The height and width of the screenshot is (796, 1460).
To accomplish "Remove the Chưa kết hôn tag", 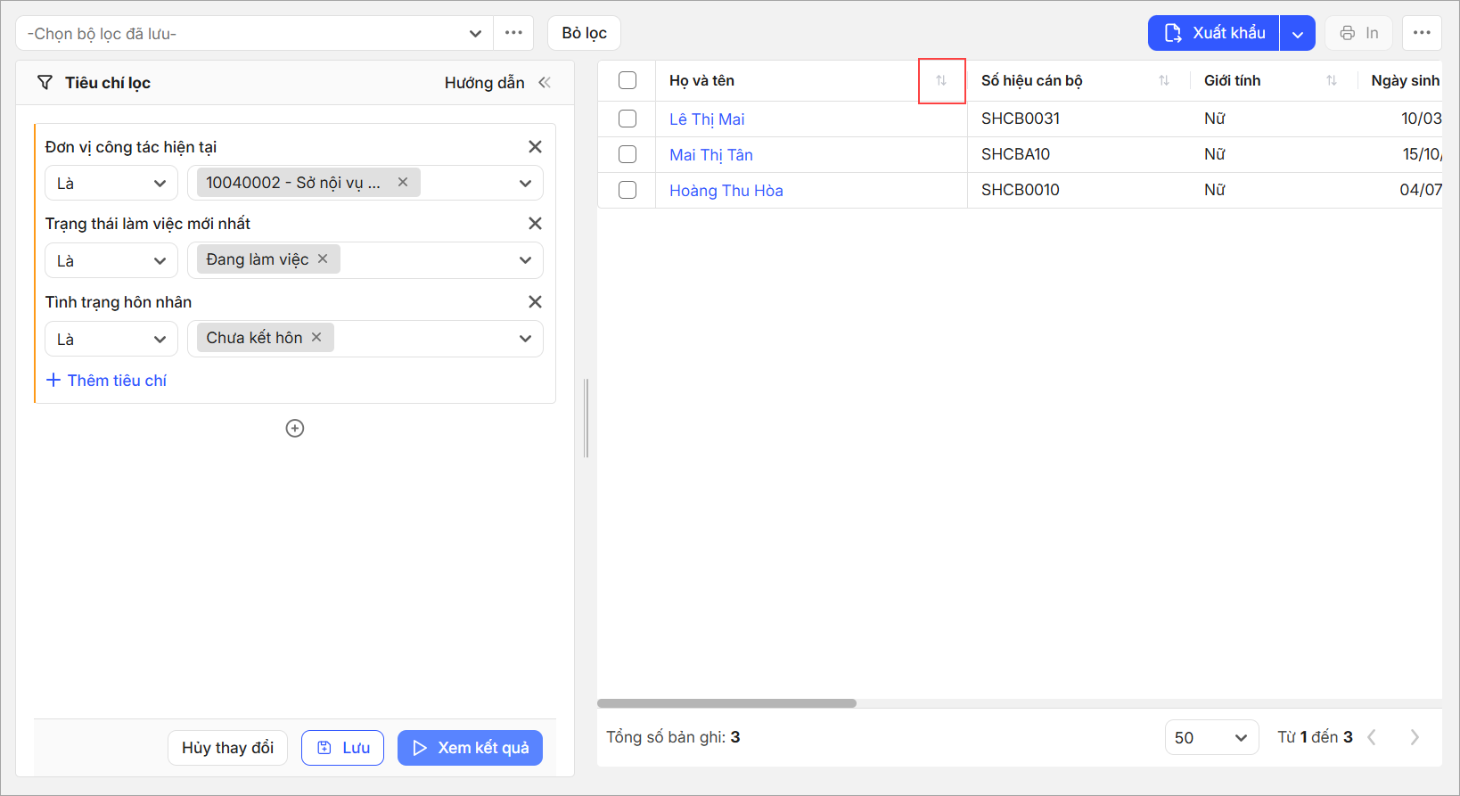I will coord(316,337).
